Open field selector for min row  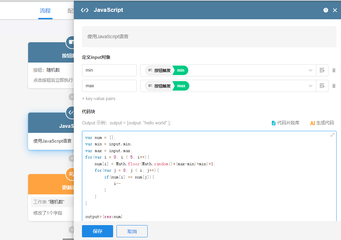click(322, 70)
